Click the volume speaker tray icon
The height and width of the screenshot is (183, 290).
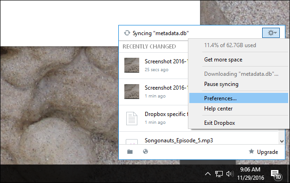tap(230, 174)
